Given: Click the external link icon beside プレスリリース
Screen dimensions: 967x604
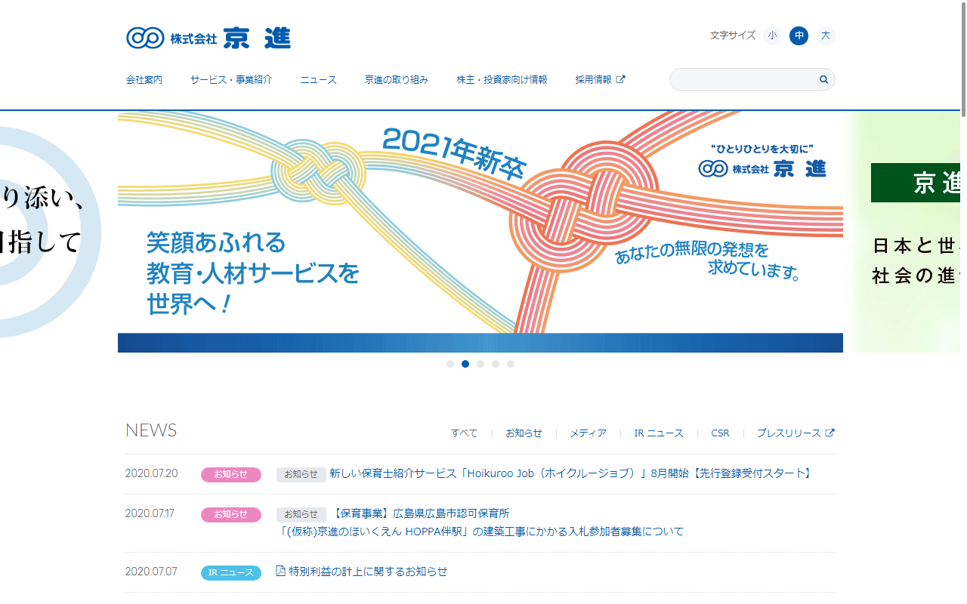Looking at the screenshot, I should tap(830, 433).
